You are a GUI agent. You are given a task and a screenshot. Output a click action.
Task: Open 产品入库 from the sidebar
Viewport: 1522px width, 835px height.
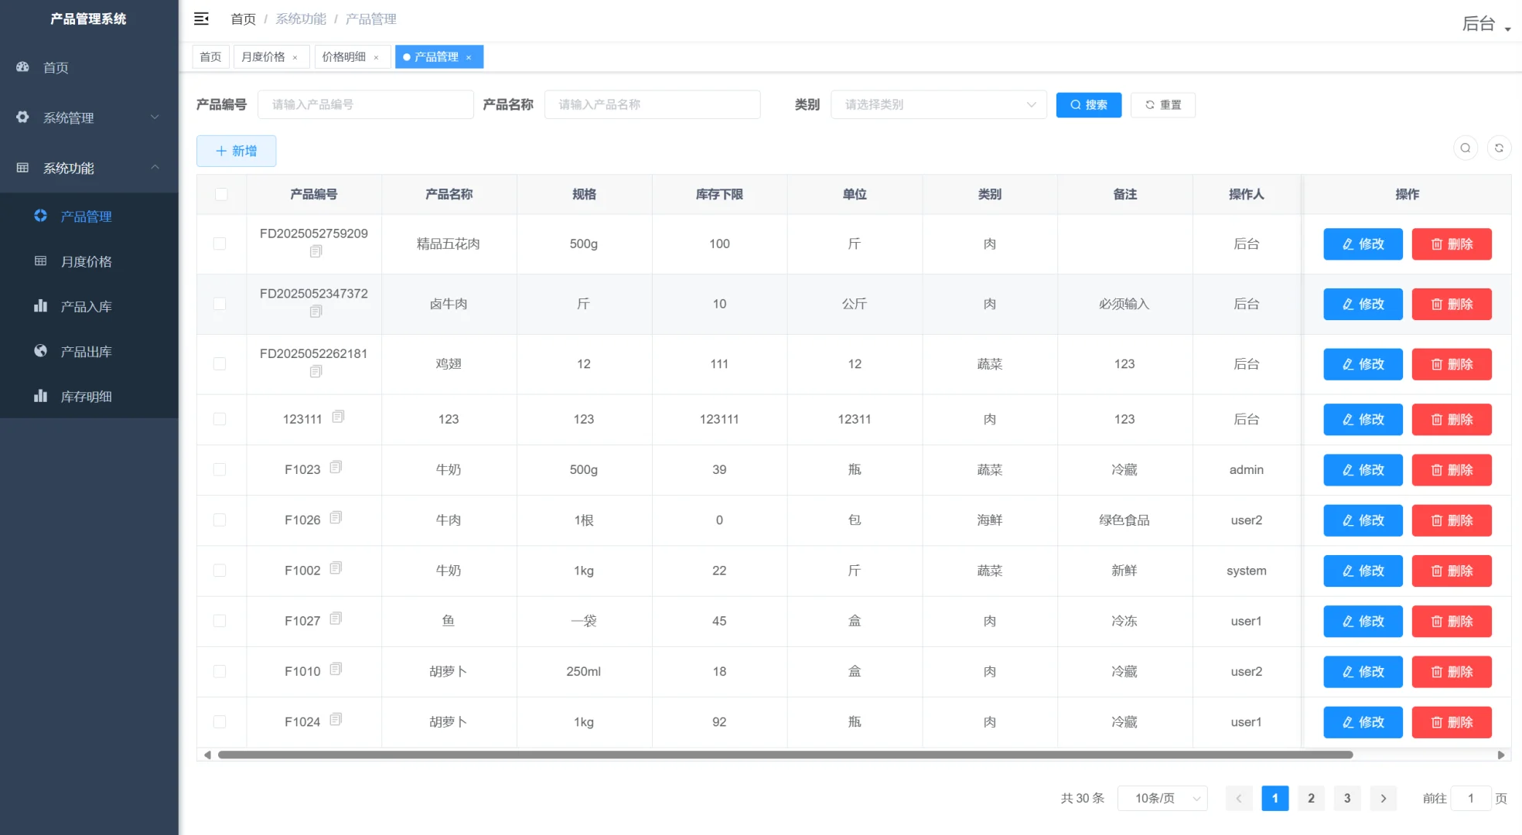86,306
